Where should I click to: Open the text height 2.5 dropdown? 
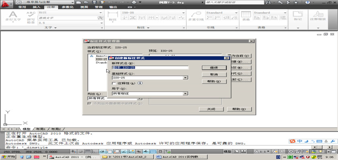[x=101, y=23]
